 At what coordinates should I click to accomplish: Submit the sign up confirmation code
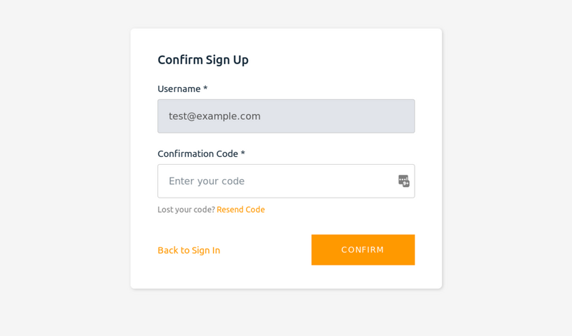[x=363, y=250]
